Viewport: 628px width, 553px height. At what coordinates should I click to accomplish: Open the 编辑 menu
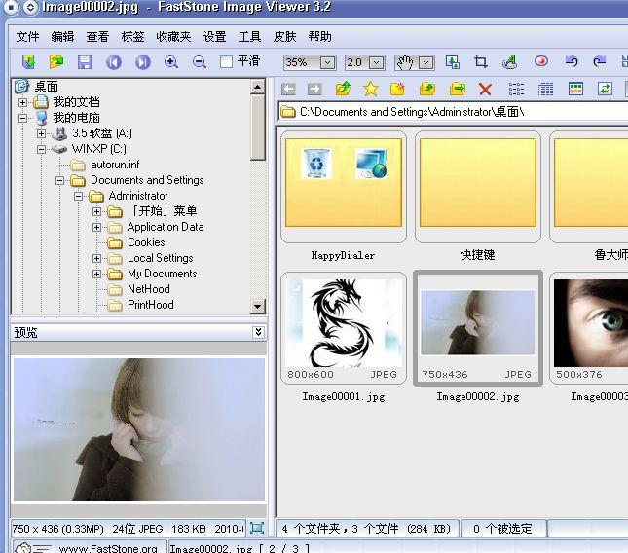(62, 37)
